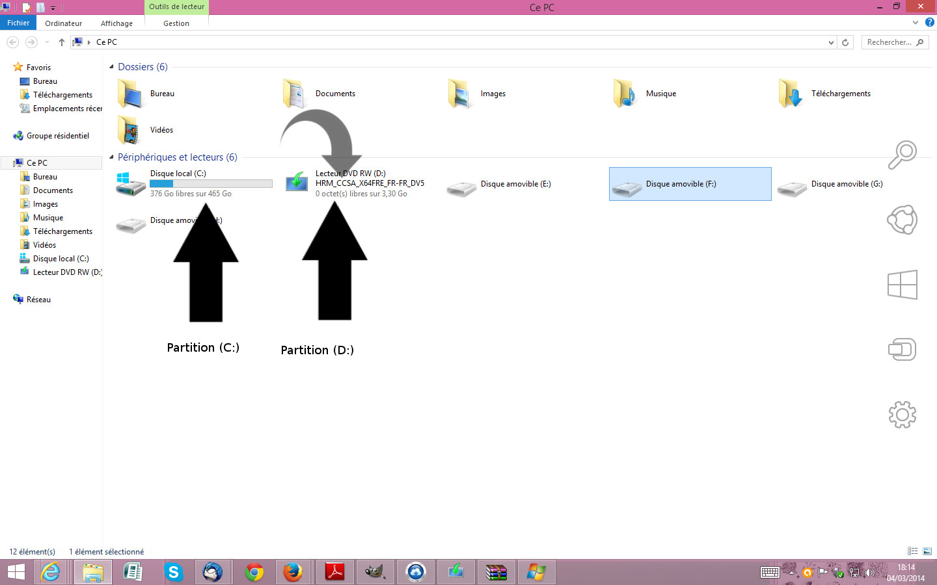Viewport: 937px width, 585px height.
Task: Click the blue cloud icon in taskbar
Action: point(415,572)
